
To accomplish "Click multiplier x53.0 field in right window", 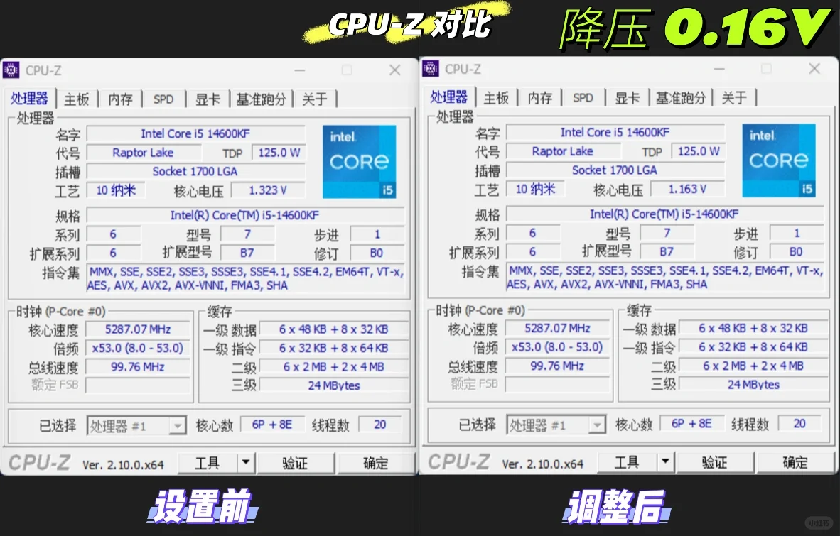I will (557, 347).
